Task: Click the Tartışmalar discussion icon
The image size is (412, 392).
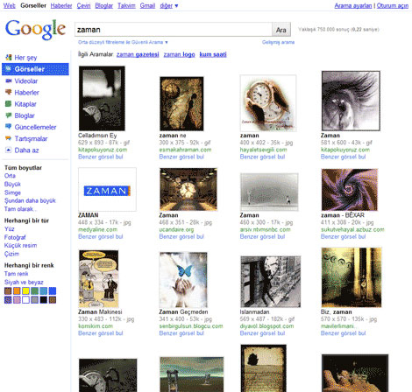Action: click(x=9, y=138)
